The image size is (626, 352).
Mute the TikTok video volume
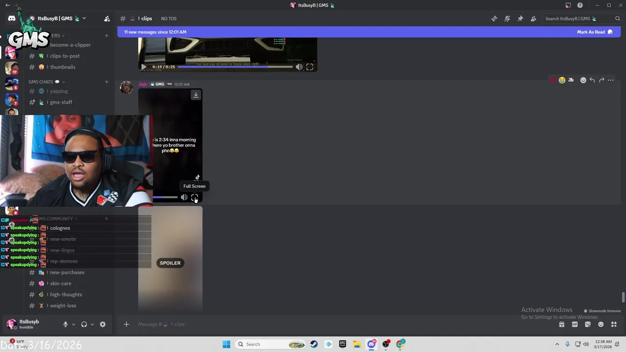[184, 198]
